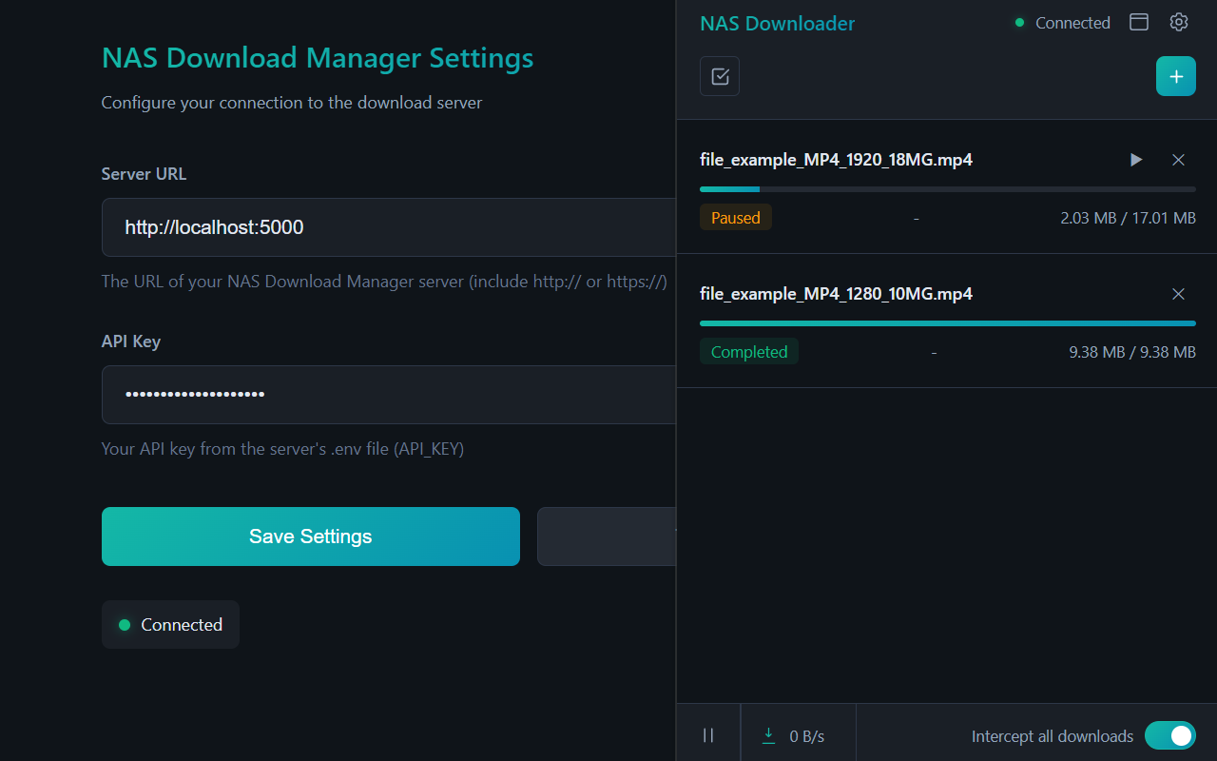Image resolution: width=1217 pixels, height=761 pixels.
Task: Click the button beside Save Settings
Action: (x=607, y=537)
